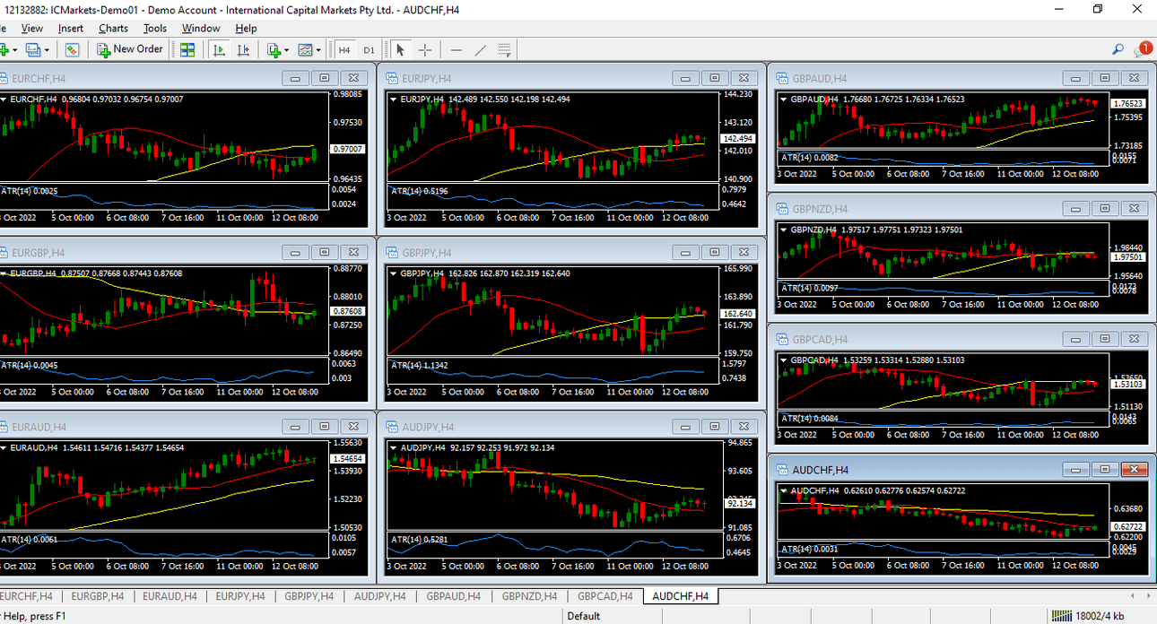Image resolution: width=1157 pixels, height=624 pixels.
Task: Show the Market Watch window icon
Action: click(72, 49)
